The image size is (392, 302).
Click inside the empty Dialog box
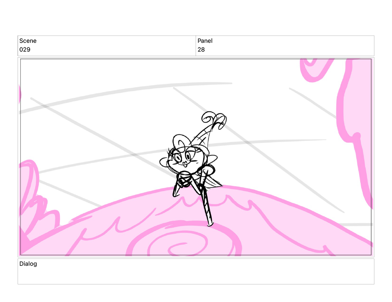[196, 275]
